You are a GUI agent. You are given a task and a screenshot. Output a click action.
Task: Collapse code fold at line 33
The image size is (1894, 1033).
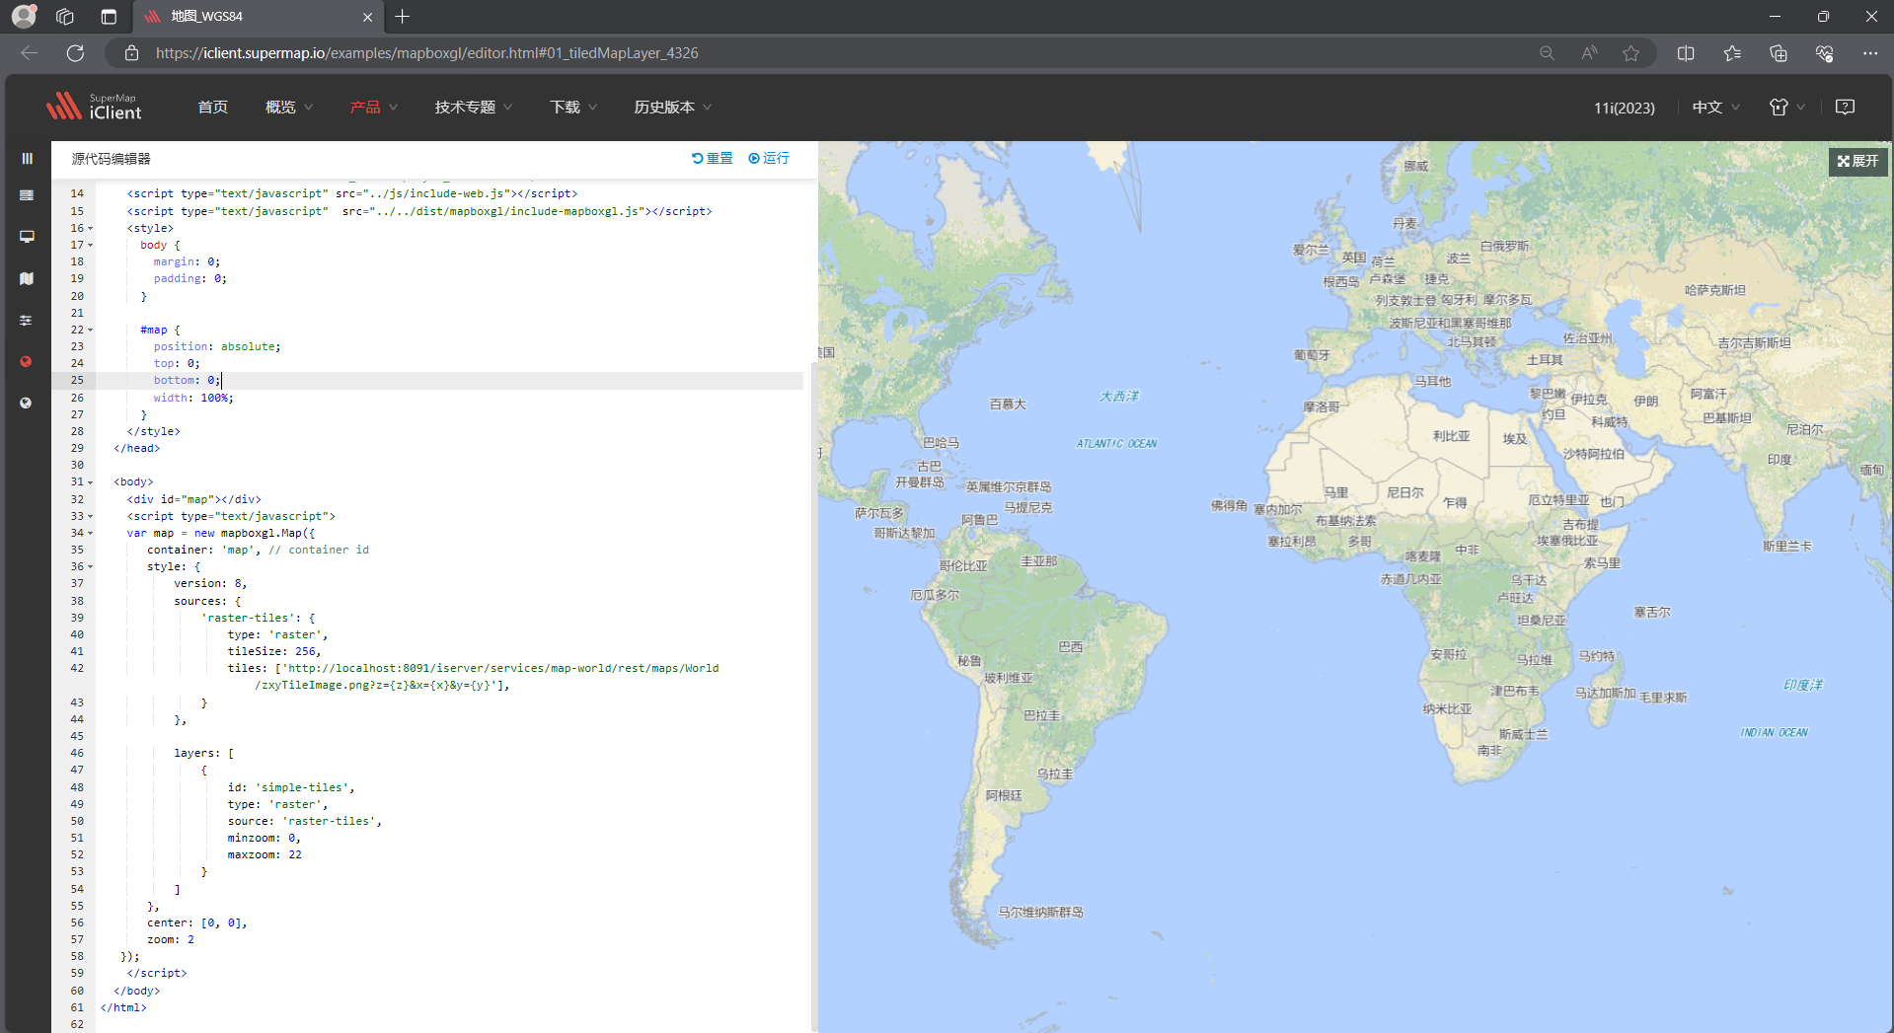(x=90, y=516)
